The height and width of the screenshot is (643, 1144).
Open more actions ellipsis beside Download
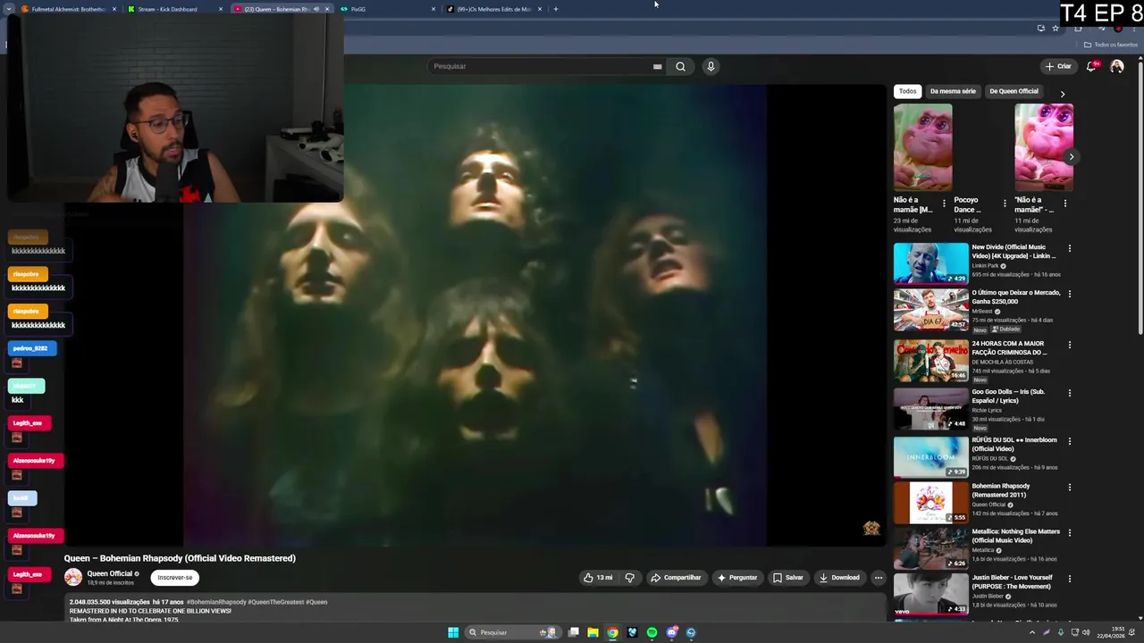[878, 578]
